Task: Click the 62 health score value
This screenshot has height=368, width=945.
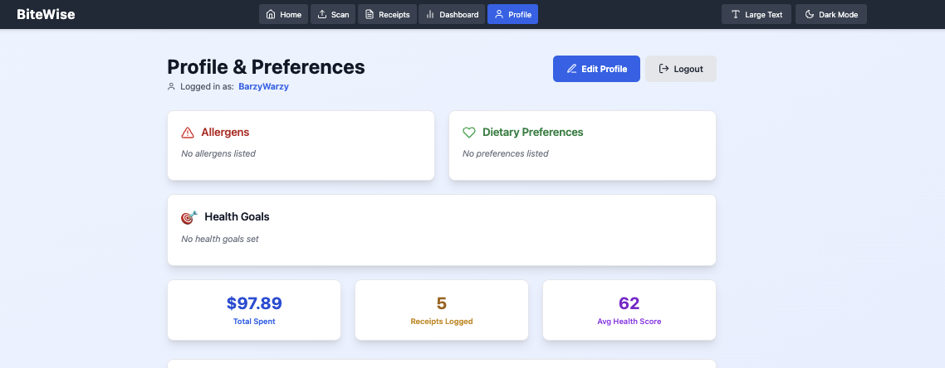Action: click(x=629, y=303)
